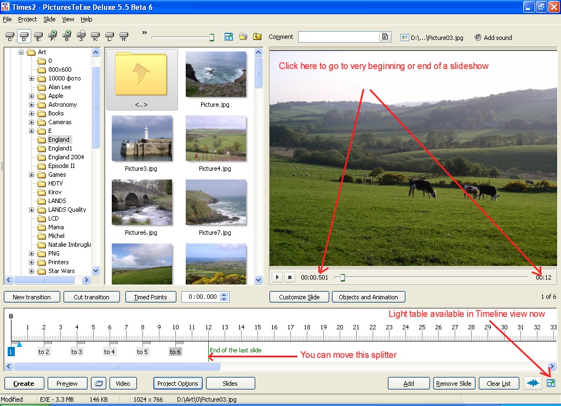Click the waveform icon button
Image resolution: width=561 pixels, height=406 pixels.
pos(533,384)
